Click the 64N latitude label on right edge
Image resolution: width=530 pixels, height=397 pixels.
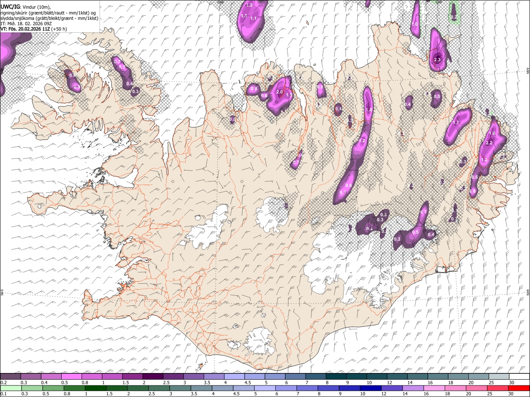pos(528,292)
